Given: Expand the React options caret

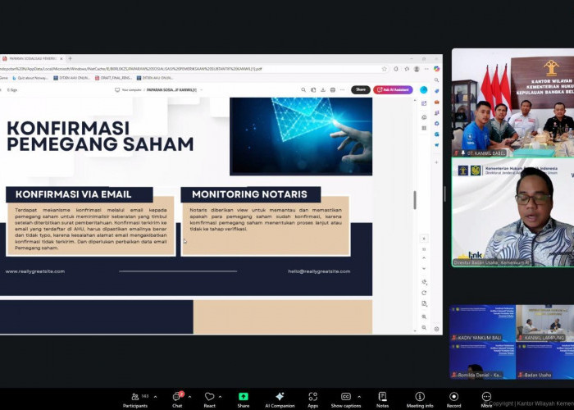Looking at the screenshot, I should click(x=220, y=397).
